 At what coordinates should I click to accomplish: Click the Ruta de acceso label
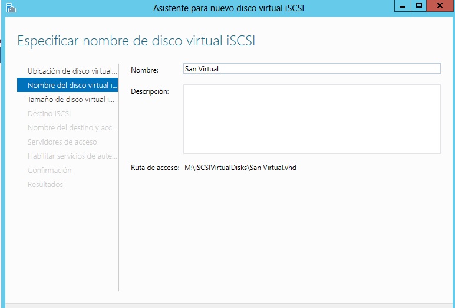(155, 168)
